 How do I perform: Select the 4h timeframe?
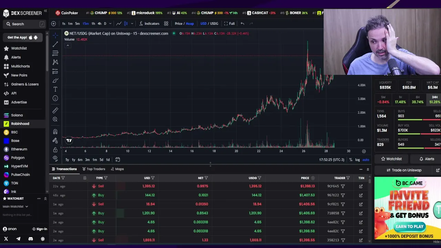(x=99, y=23)
